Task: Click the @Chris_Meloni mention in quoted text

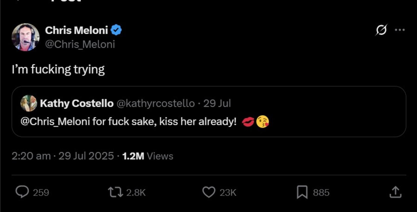Action: click(55, 121)
